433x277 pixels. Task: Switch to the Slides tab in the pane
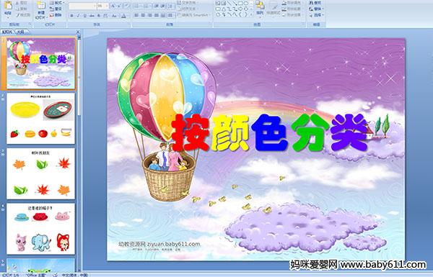click(7, 32)
